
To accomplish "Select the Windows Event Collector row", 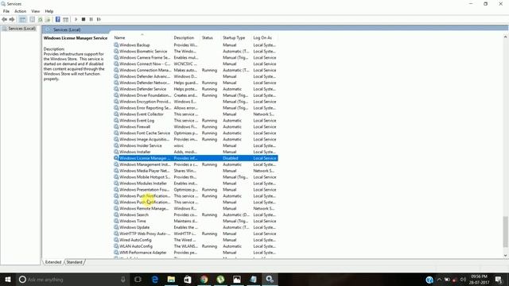I will (196, 114).
